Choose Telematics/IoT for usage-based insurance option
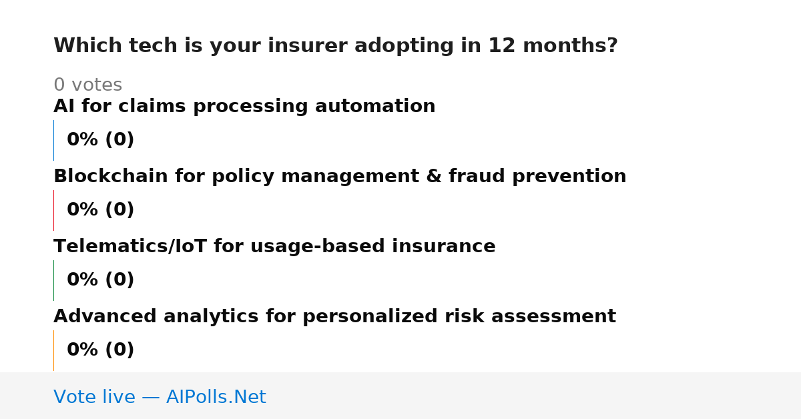This screenshot has width=801, height=419. [274, 247]
